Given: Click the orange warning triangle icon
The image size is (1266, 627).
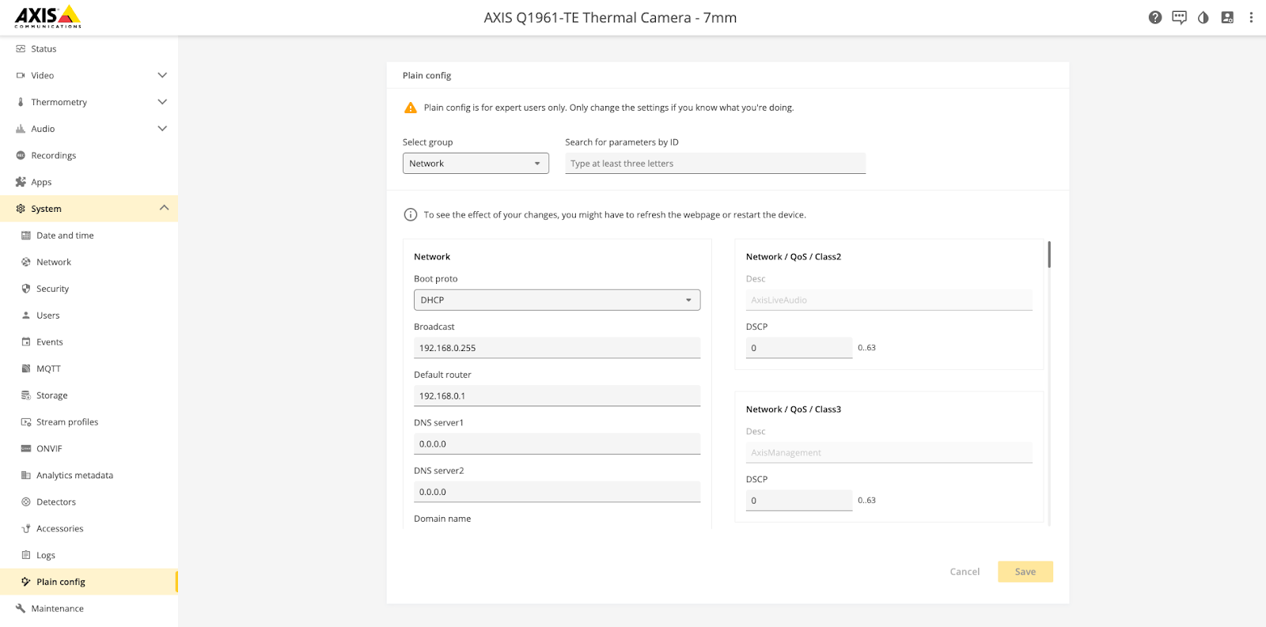Looking at the screenshot, I should point(411,108).
